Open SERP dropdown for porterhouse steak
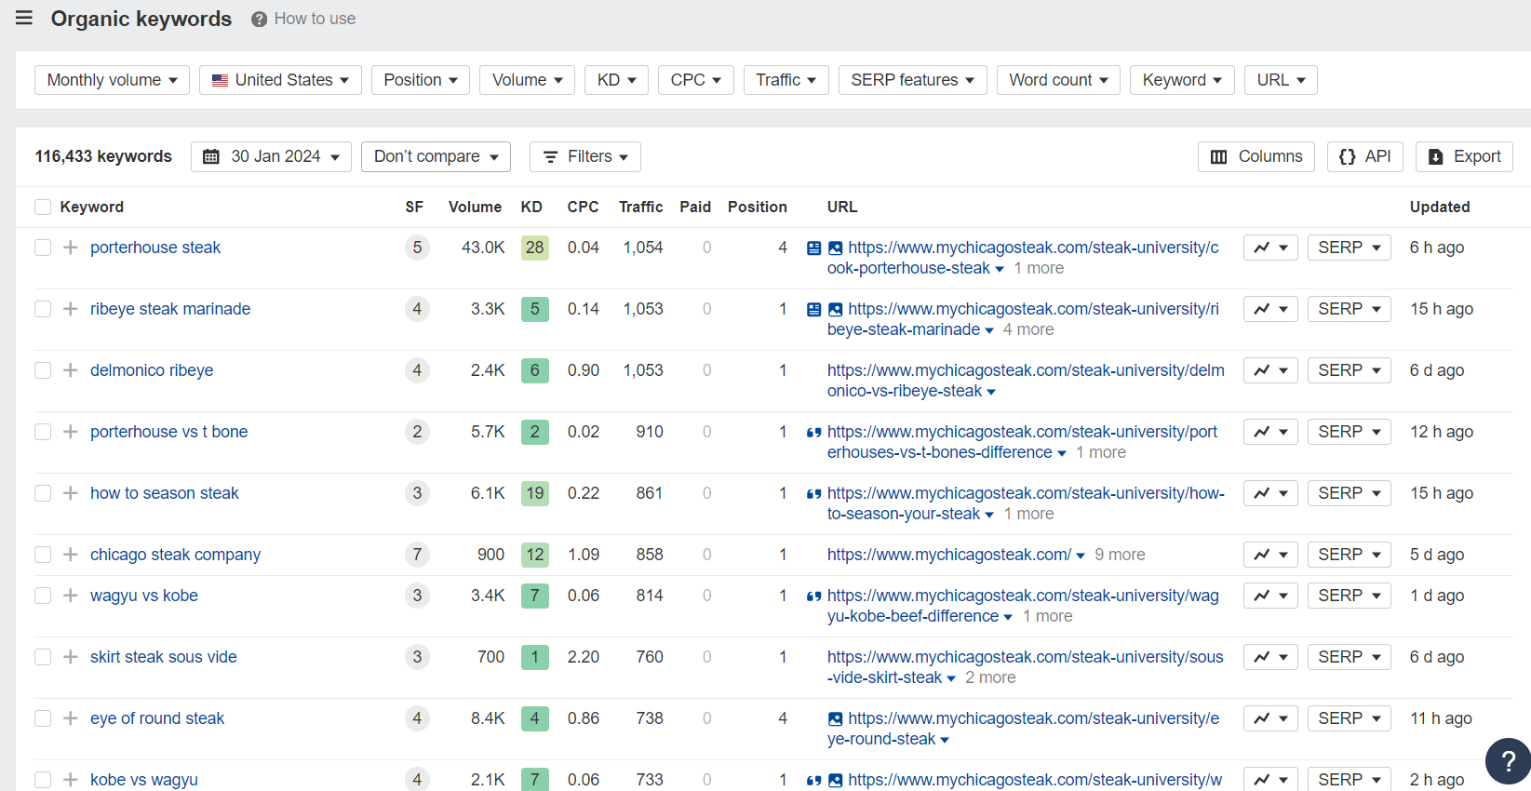The height and width of the screenshot is (791, 1531). pos(1350,248)
